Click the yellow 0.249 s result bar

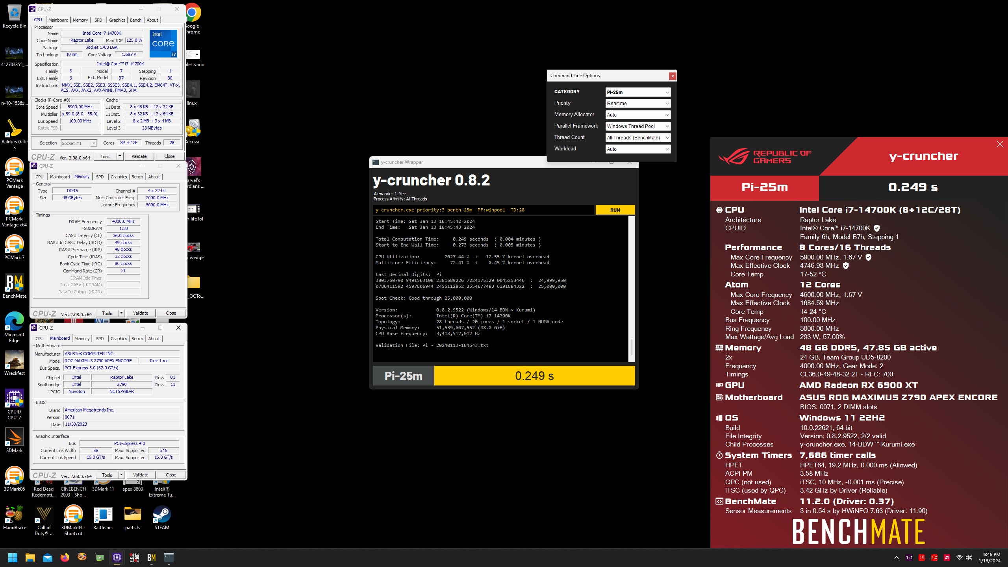pyautogui.click(x=534, y=376)
